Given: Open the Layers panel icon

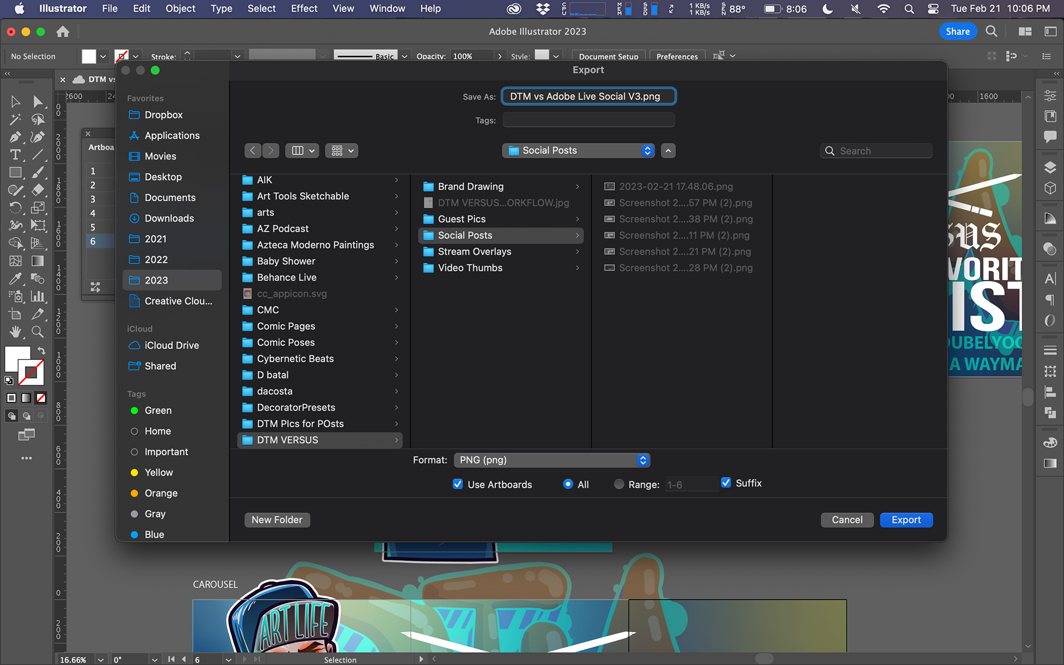Looking at the screenshot, I should pos(1050,167).
